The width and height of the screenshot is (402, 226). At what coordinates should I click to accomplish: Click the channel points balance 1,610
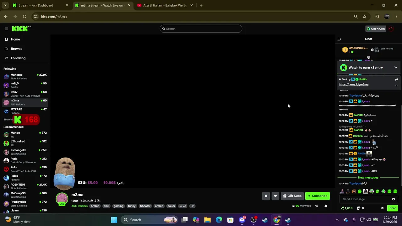(x=346, y=208)
